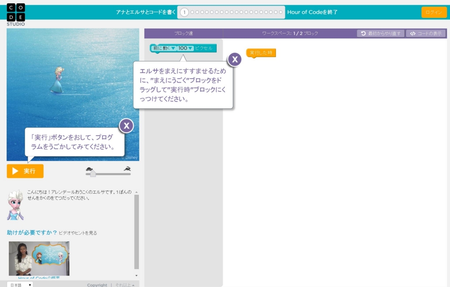Image resolution: width=450 pixels, height=287 pixels.
Task: Click the speed slider handle
Action: pos(93,174)
